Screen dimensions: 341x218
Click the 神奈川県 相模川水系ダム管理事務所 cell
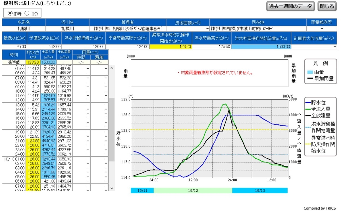[128, 29]
